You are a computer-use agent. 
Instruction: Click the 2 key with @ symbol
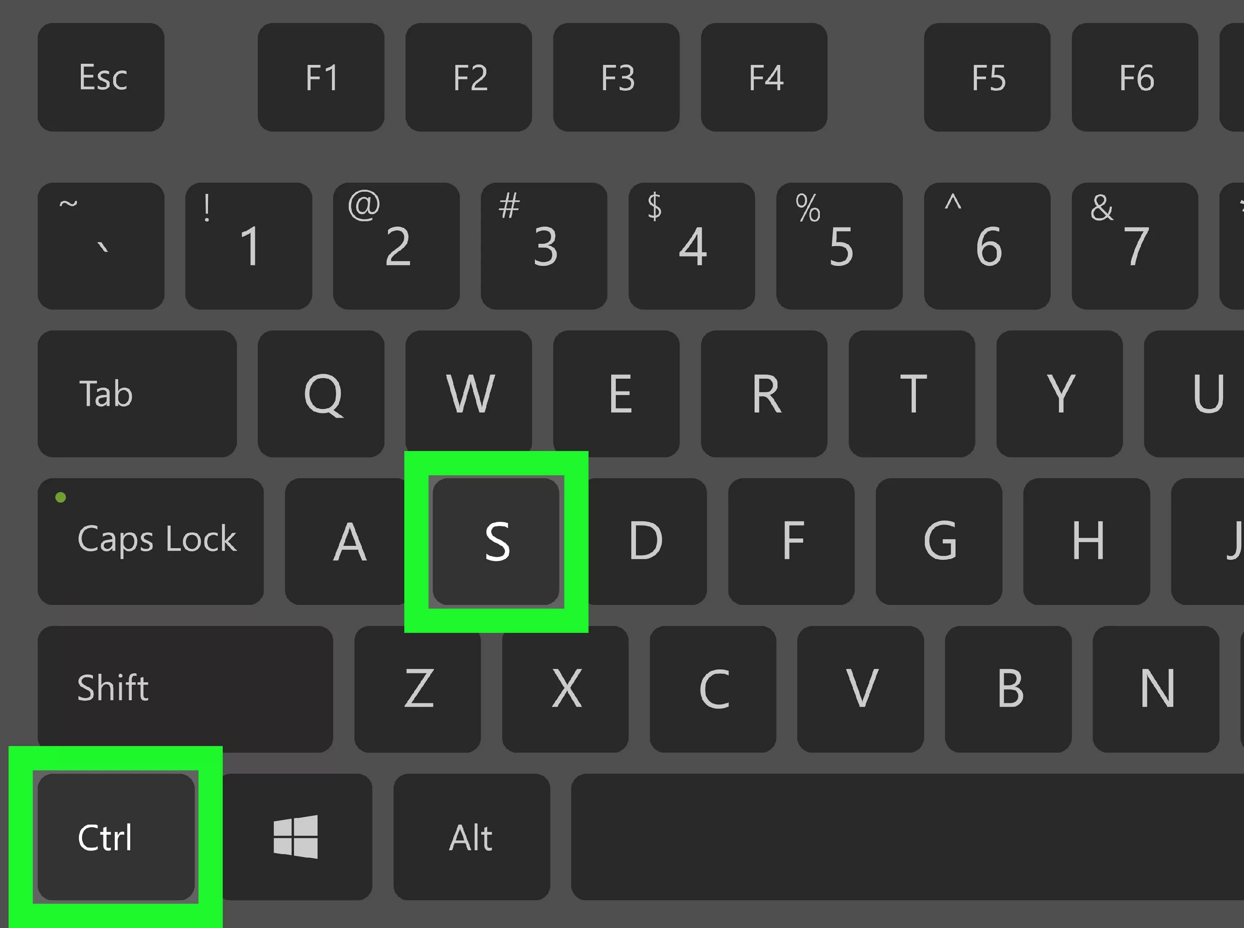396,246
